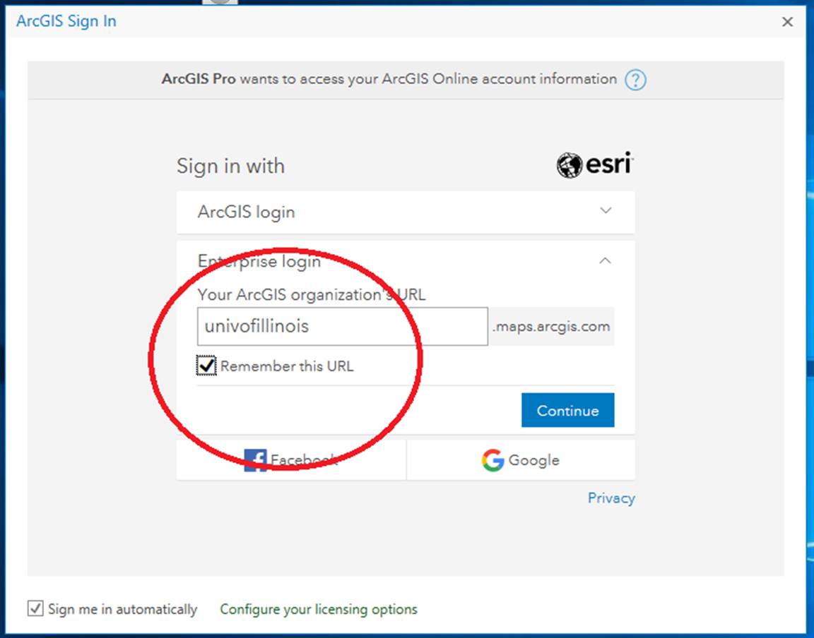Uncheck Sign me in automatically
Screen dimensions: 814x638
pos(35,608)
